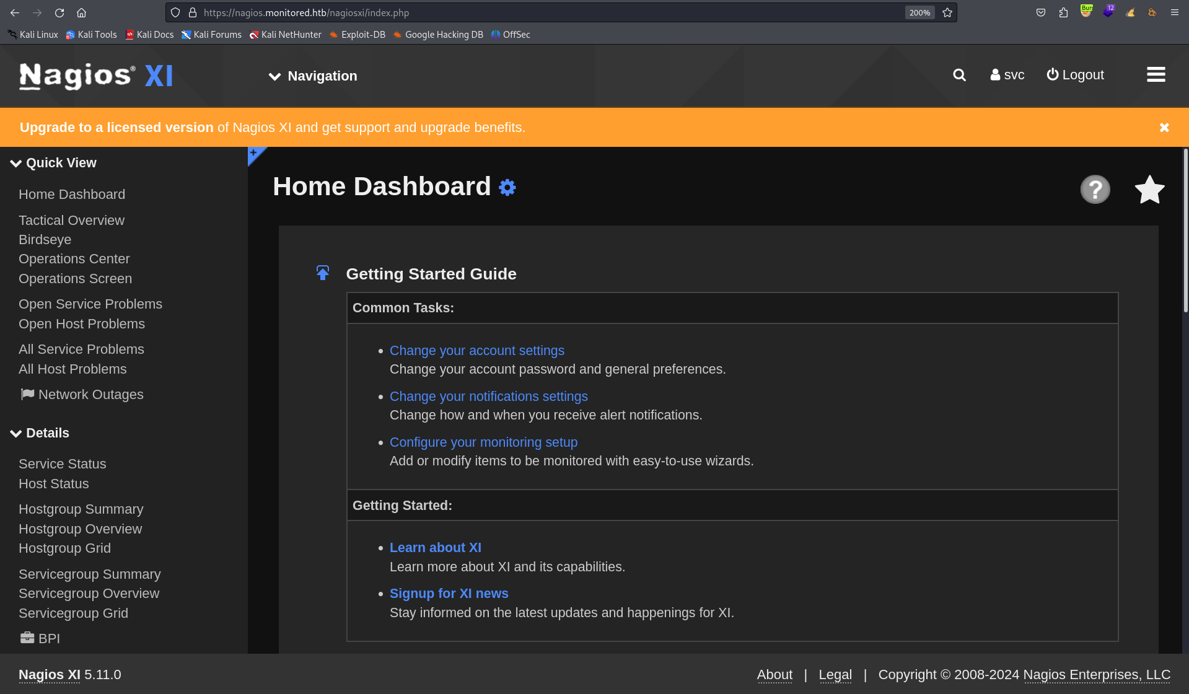Open the OffSec bookmark
The width and height of the screenshot is (1189, 694).
pos(511,35)
